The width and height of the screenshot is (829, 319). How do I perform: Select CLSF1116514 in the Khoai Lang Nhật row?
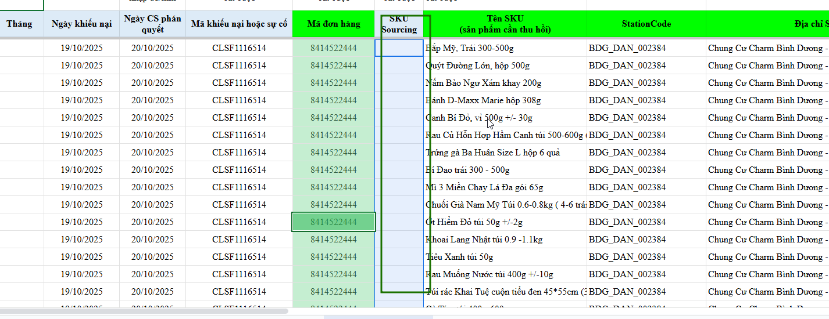point(239,240)
